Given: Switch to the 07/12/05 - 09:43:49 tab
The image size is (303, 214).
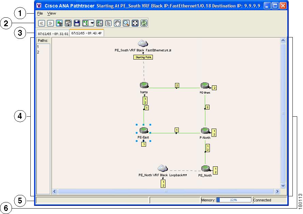Looking at the screenshot, I should pos(87,33).
